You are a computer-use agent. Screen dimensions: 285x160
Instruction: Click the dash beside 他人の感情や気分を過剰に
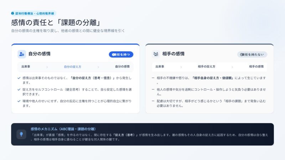tap(153, 90)
